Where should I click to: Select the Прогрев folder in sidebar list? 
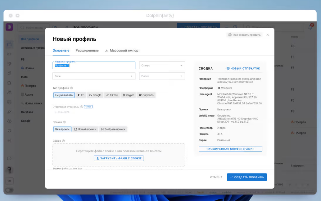(29, 86)
